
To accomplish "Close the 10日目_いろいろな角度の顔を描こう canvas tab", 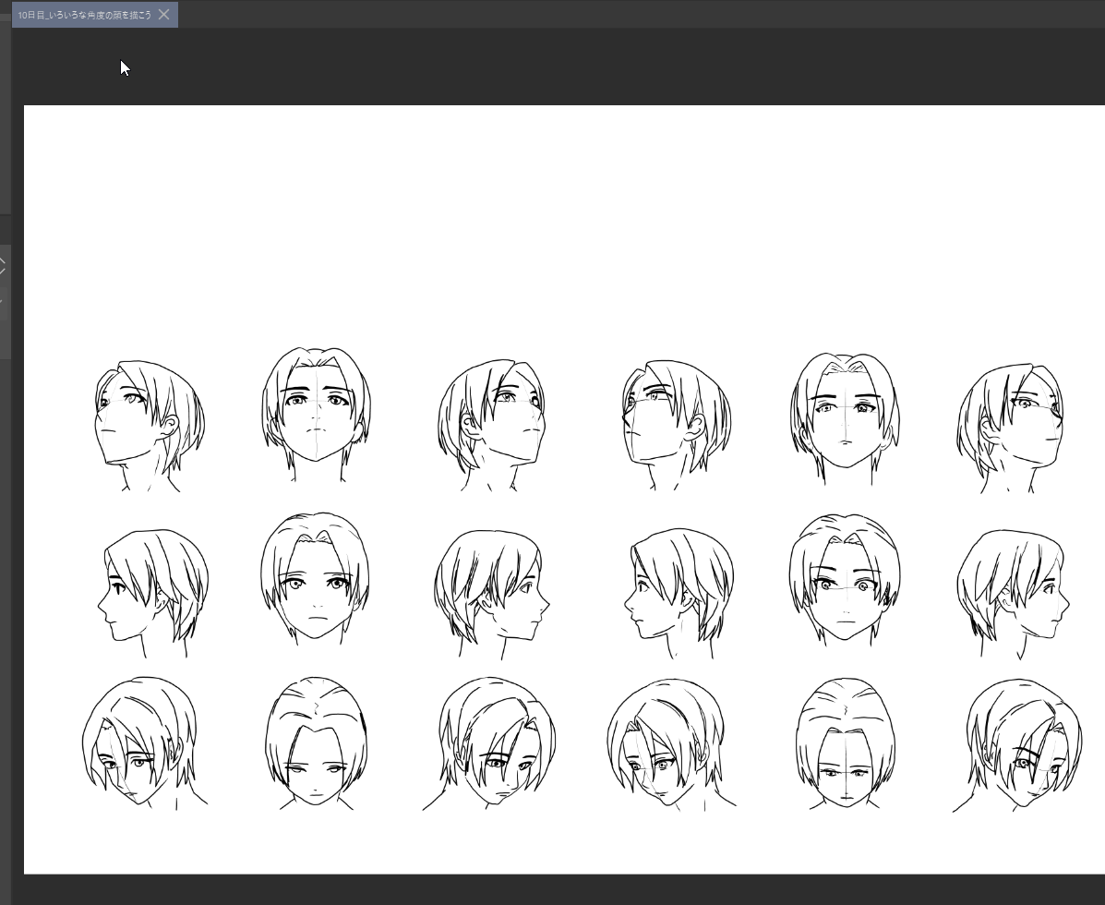I will pyautogui.click(x=163, y=15).
